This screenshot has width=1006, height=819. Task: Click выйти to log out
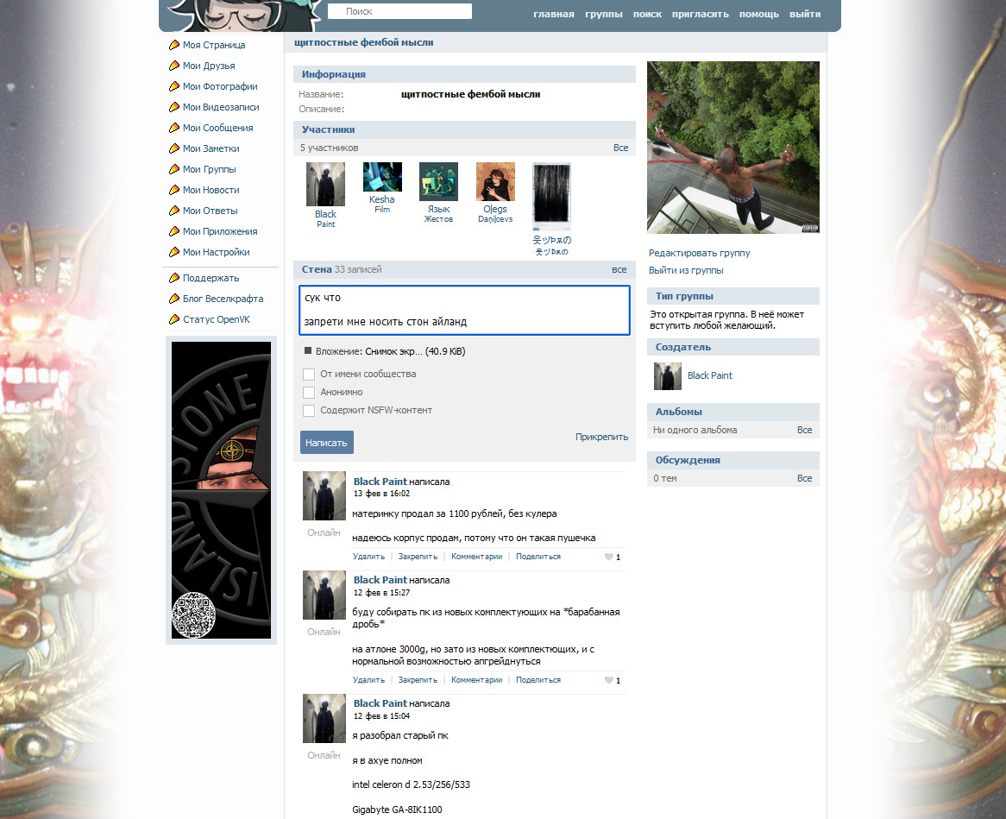(x=805, y=14)
